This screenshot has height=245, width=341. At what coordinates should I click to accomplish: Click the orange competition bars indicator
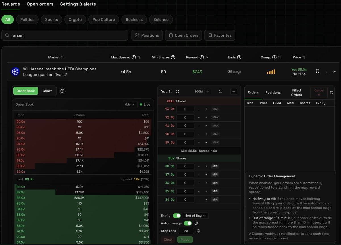271,72
